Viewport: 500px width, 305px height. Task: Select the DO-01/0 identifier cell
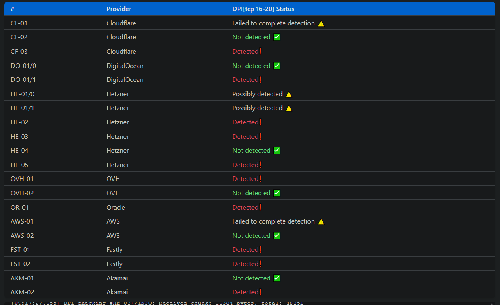point(23,66)
